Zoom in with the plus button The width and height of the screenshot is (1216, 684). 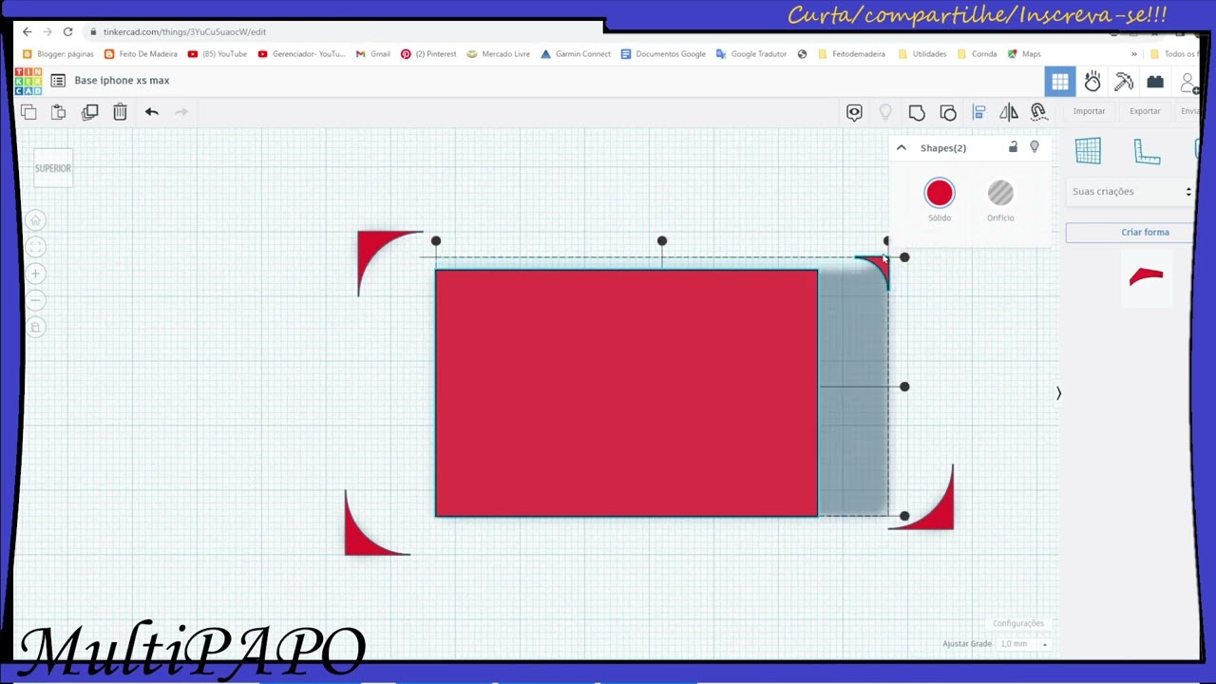tap(35, 274)
